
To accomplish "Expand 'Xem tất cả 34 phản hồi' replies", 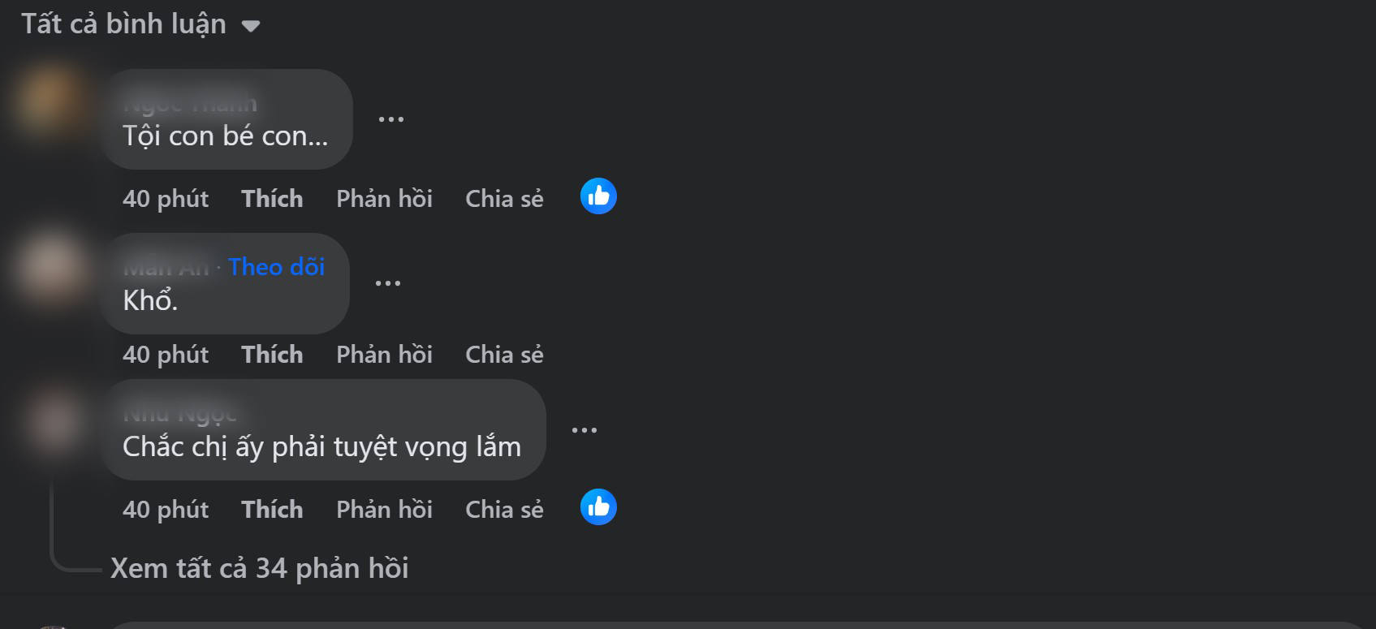I will point(259,568).
